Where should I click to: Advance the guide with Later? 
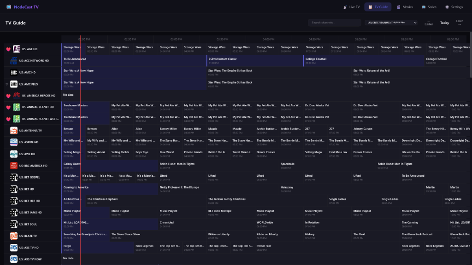coord(460,23)
